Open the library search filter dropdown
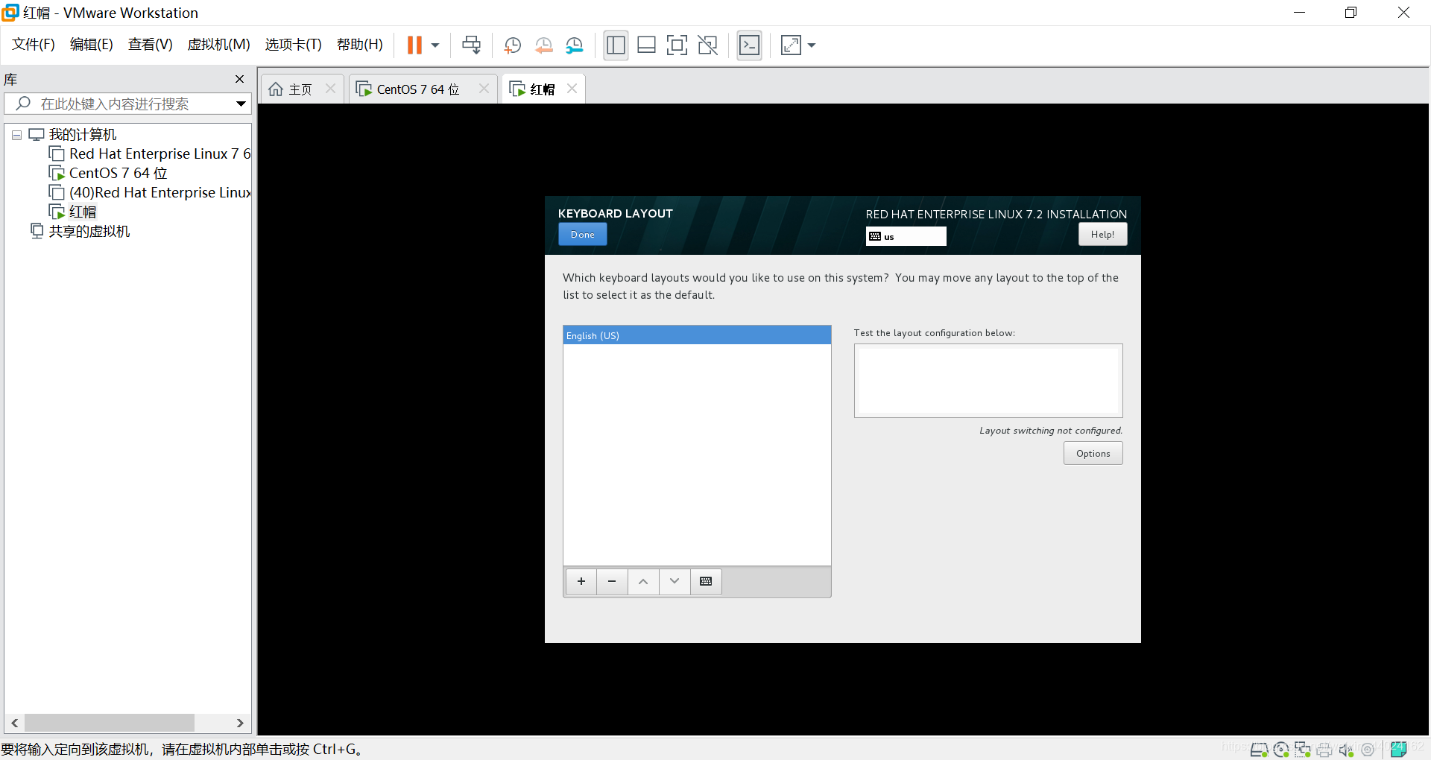The image size is (1431, 760). pos(241,104)
